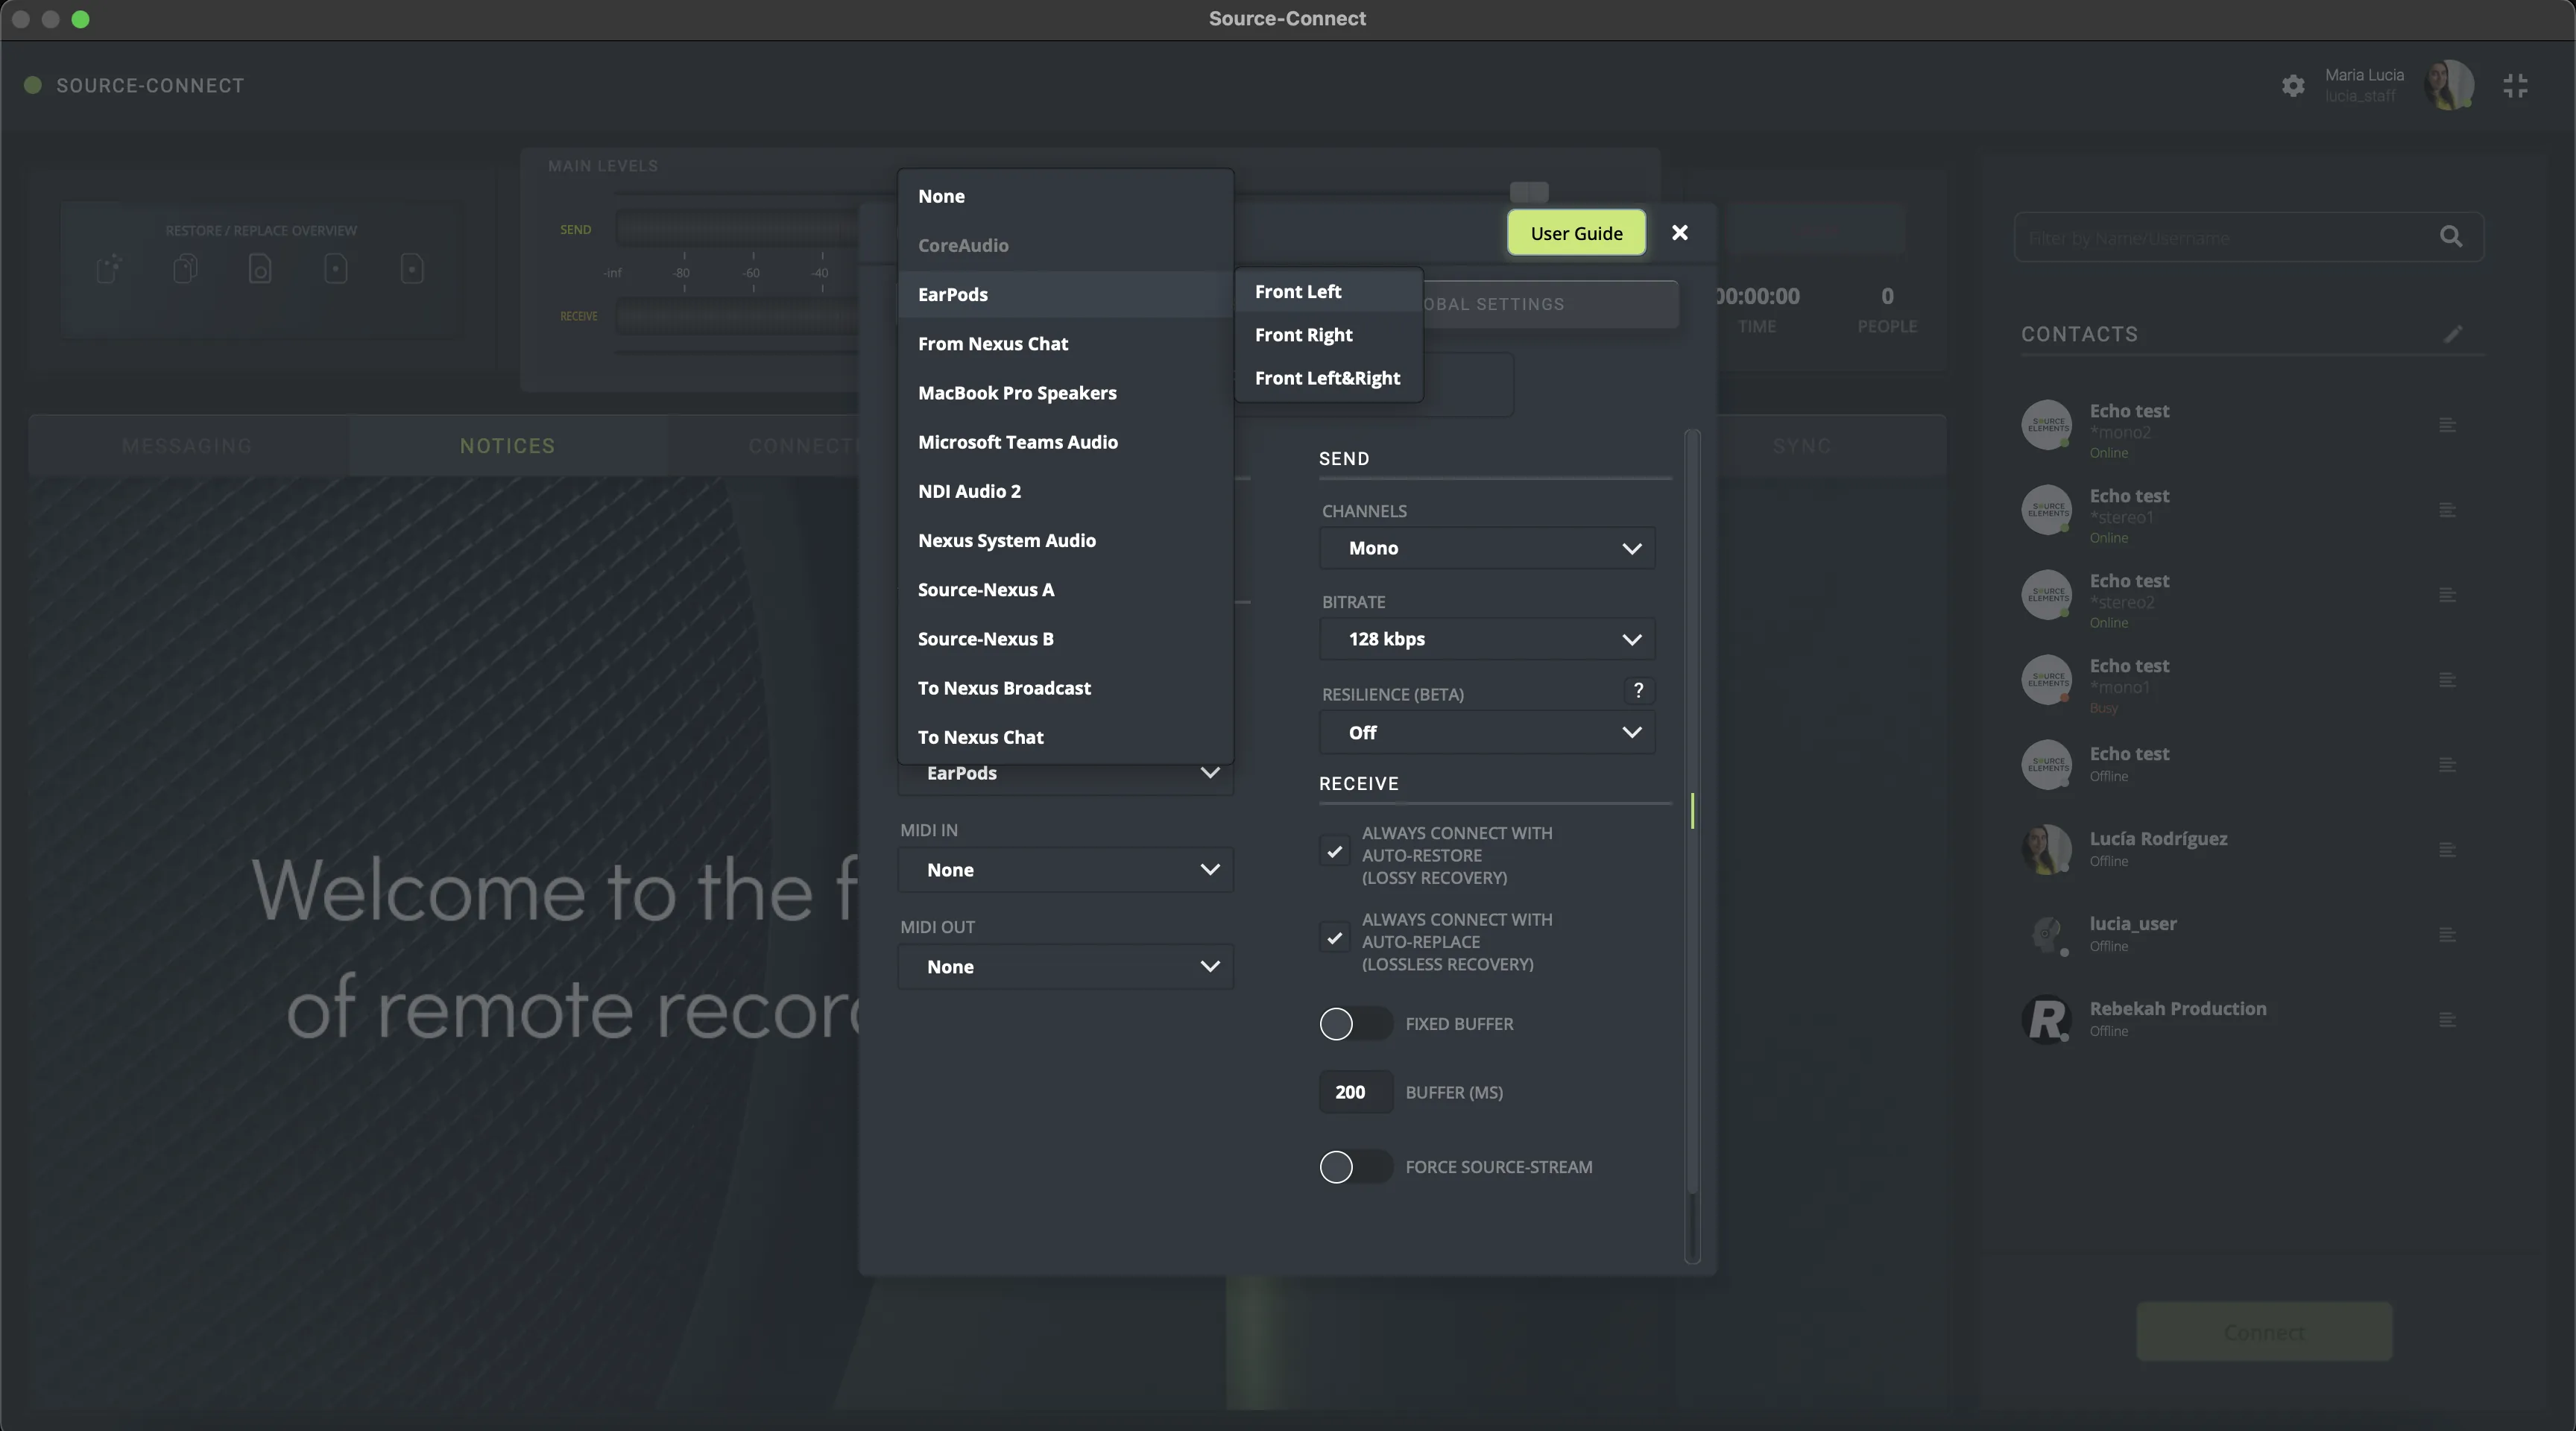The width and height of the screenshot is (2576, 1431).
Task: Choose Source-Nexus B device
Action: click(1066, 639)
